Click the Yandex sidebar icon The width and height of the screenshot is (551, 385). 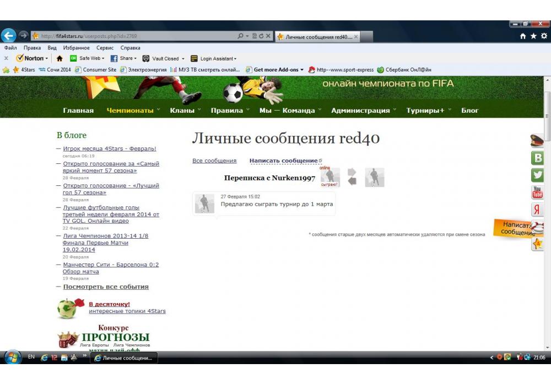pyautogui.click(x=537, y=210)
